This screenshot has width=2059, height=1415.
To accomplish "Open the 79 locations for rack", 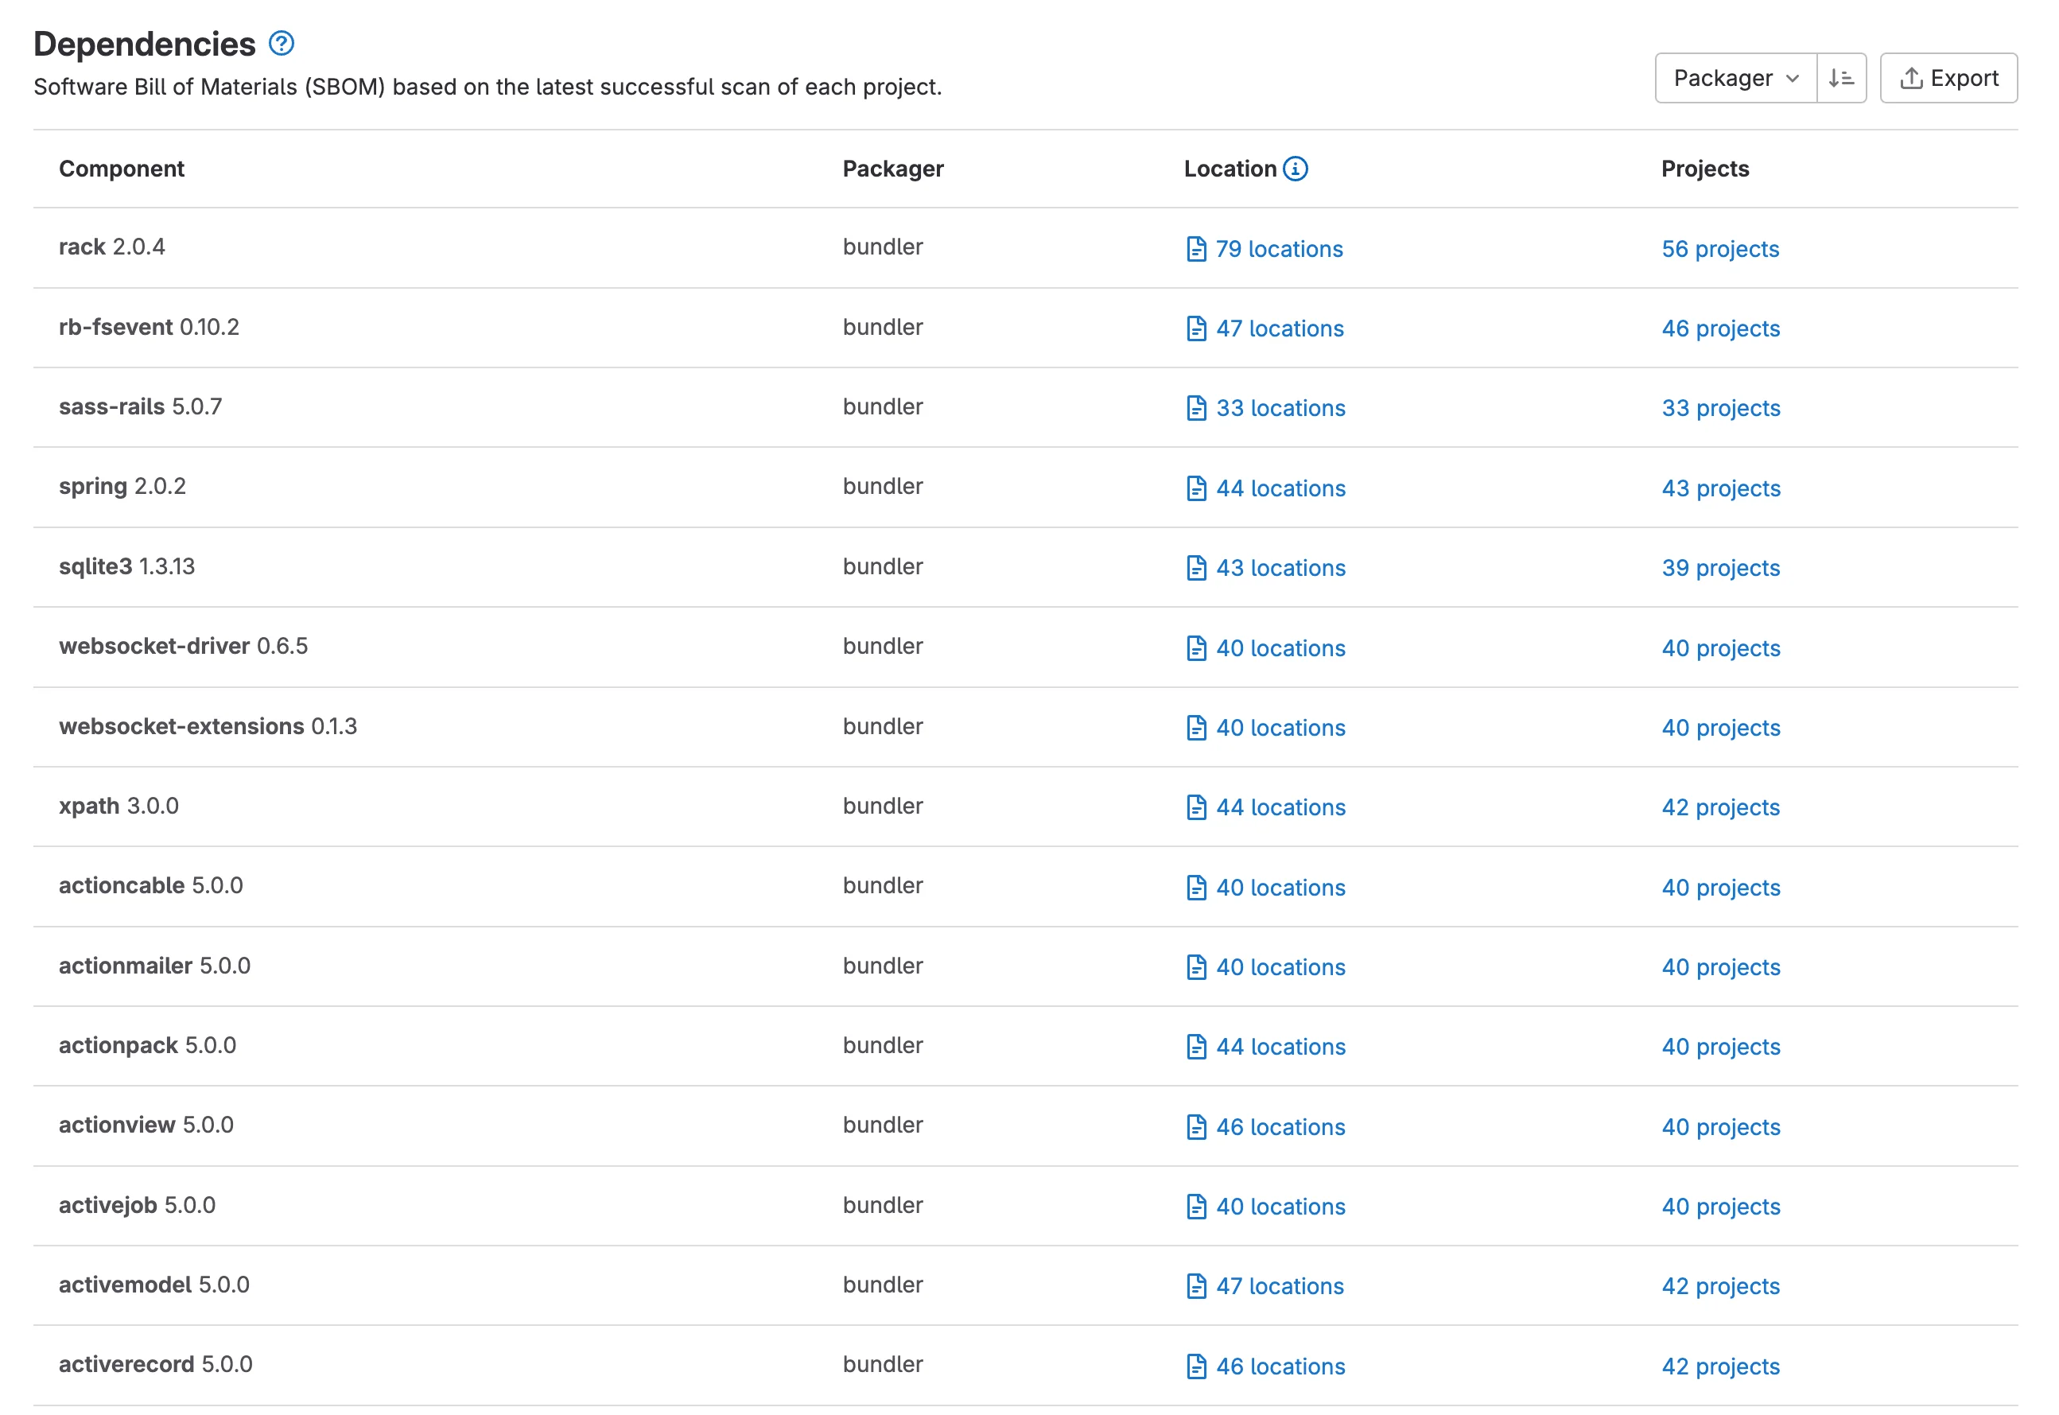I will point(1279,249).
